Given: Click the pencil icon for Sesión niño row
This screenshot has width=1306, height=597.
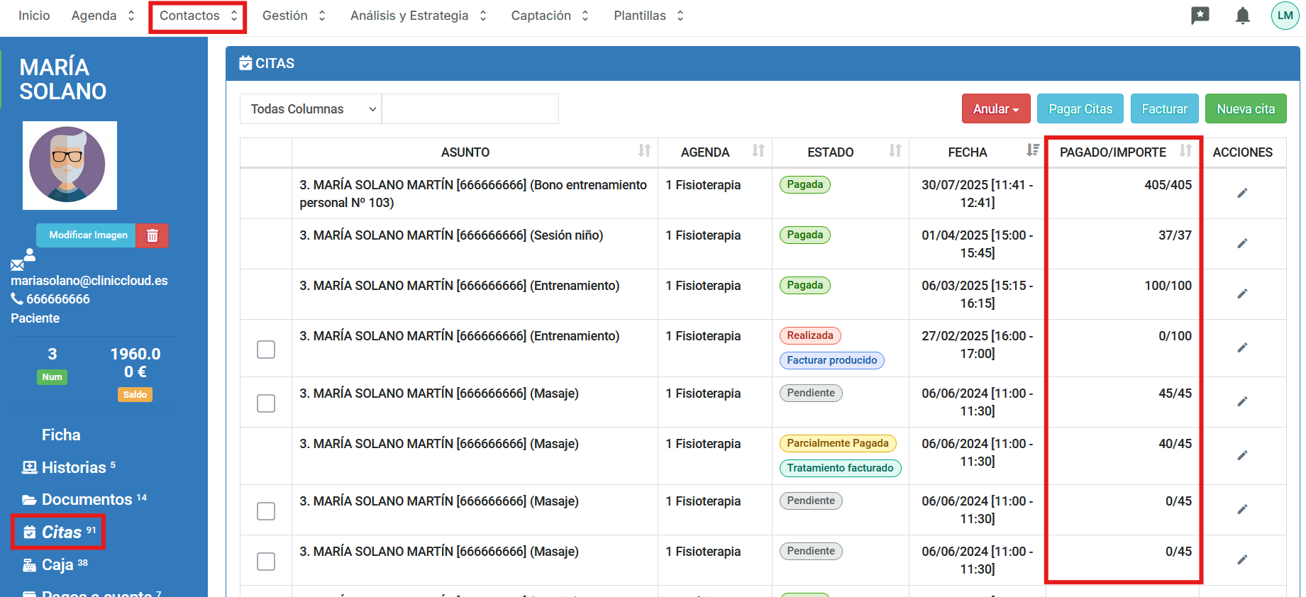Looking at the screenshot, I should click(1242, 243).
